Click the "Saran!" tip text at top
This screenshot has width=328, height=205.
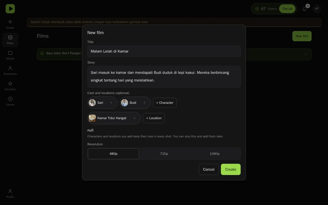[90, 22]
